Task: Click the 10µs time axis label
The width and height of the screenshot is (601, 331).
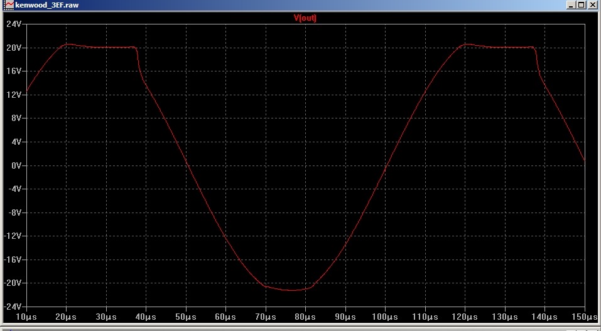Action: click(x=26, y=317)
